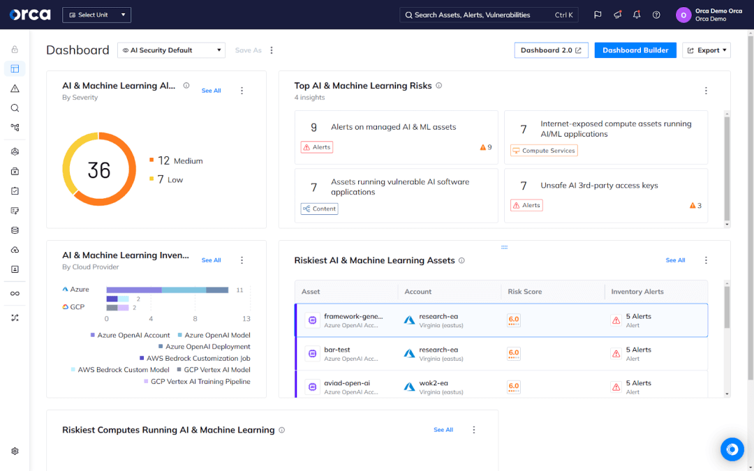
Task: Open the chat assistant bubble icon
Action: [x=732, y=449]
